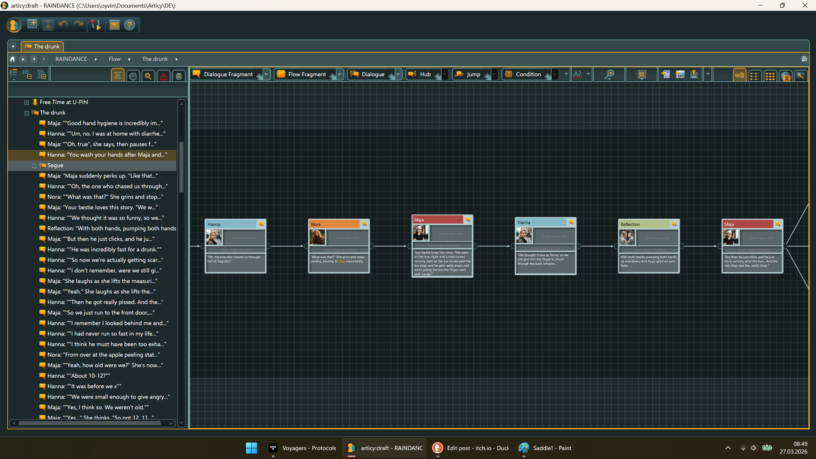Expand the Free Time at U-Pihl node
The image size is (816, 459).
[27, 103]
